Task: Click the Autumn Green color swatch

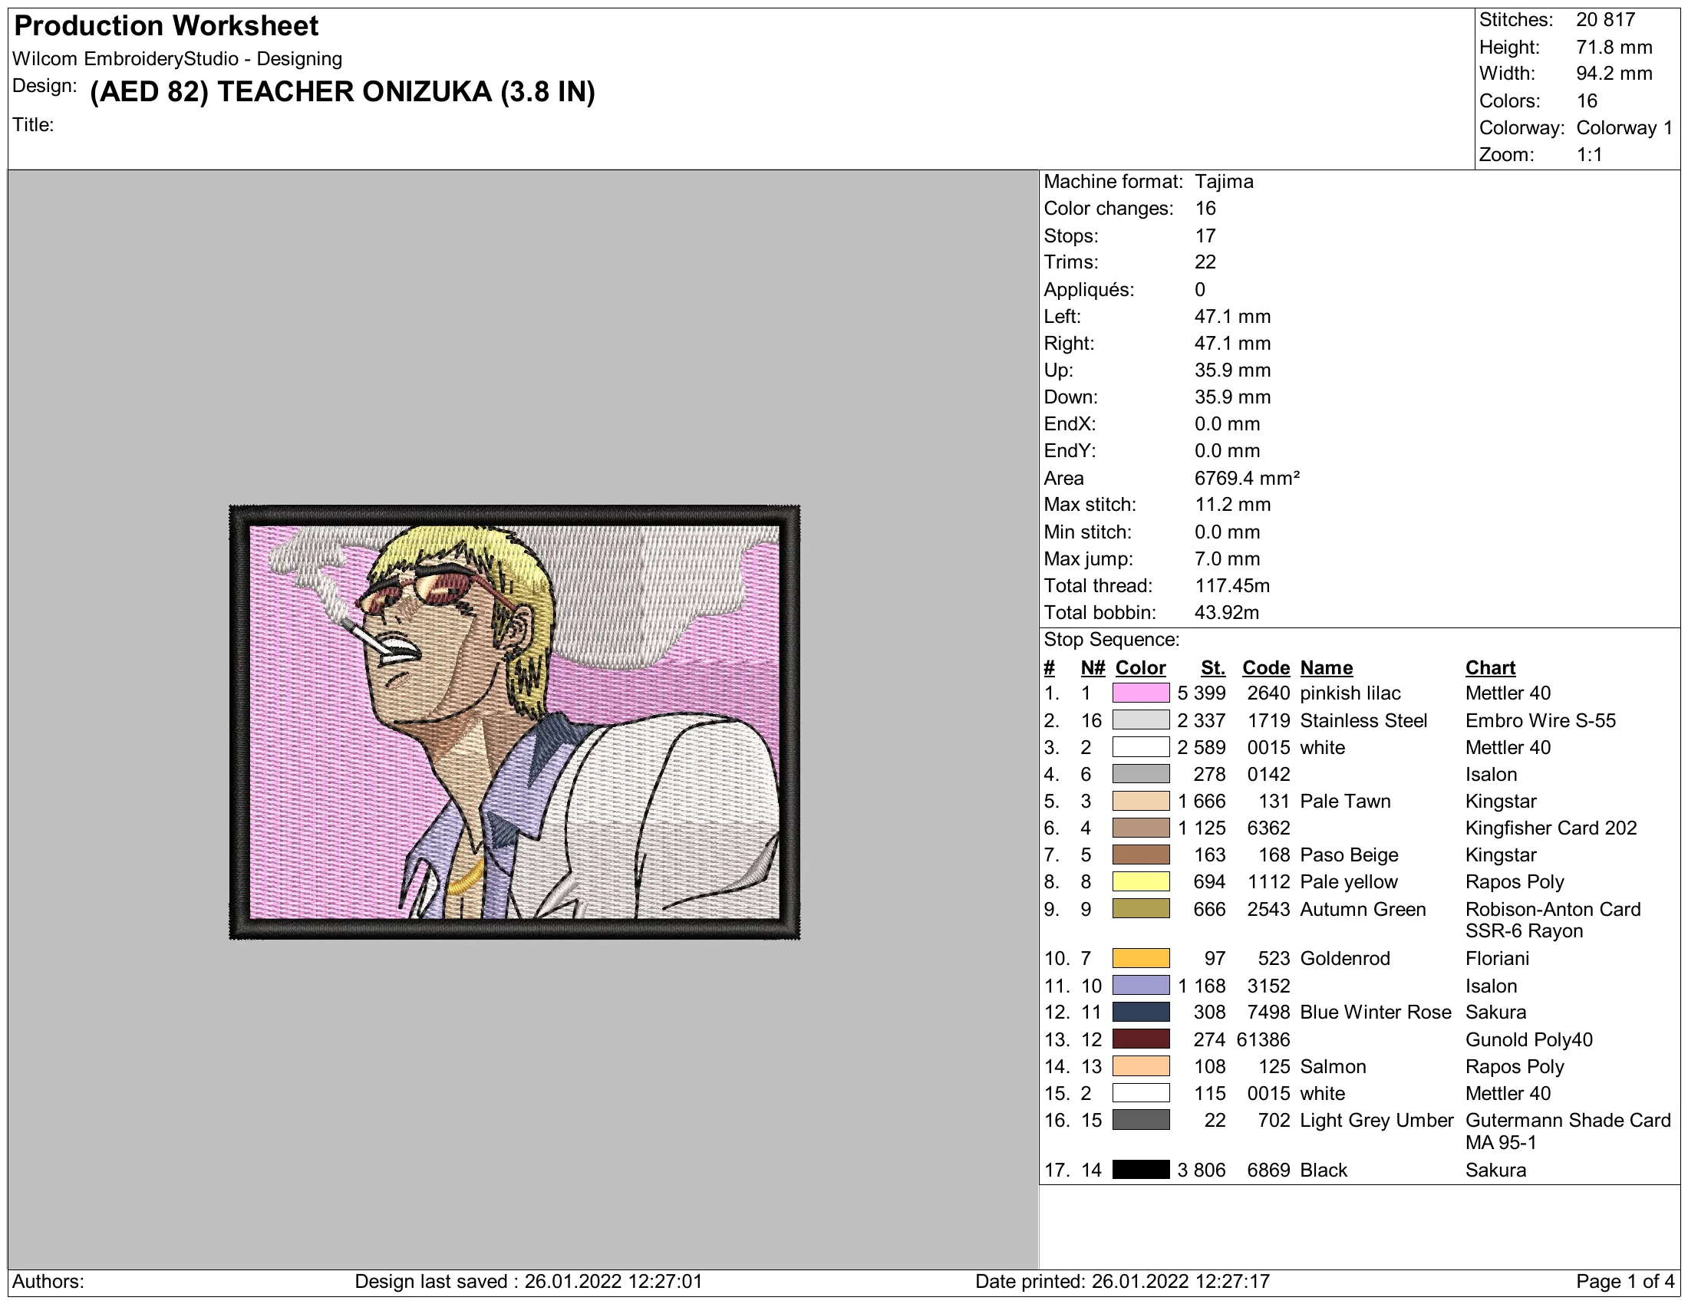Action: 1141,908
